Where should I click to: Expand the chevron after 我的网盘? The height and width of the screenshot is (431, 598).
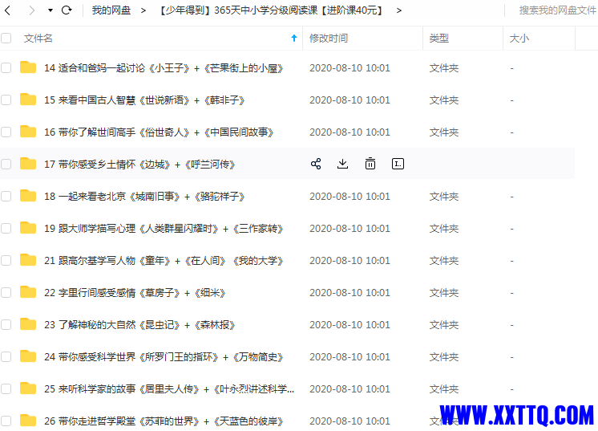point(143,10)
